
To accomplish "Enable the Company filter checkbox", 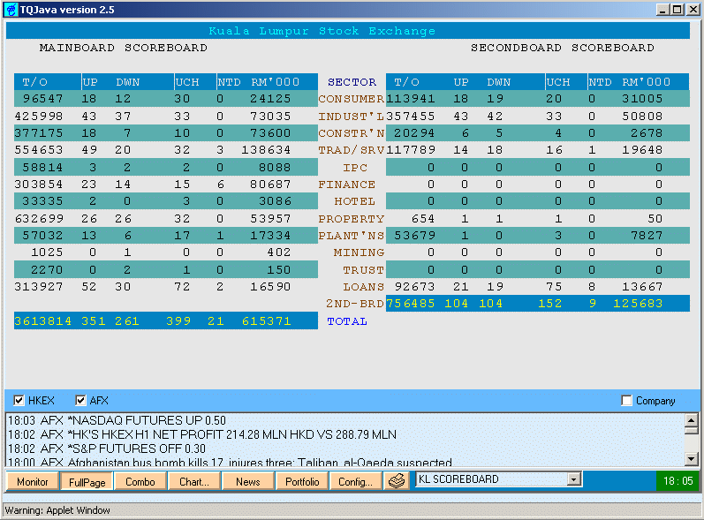I will (x=627, y=401).
